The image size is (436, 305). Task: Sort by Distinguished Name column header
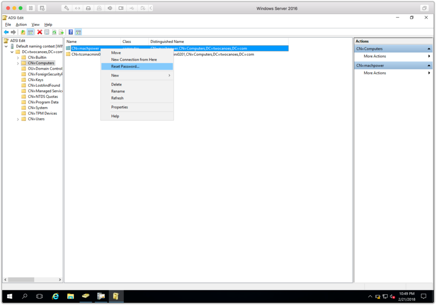pyautogui.click(x=218, y=42)
